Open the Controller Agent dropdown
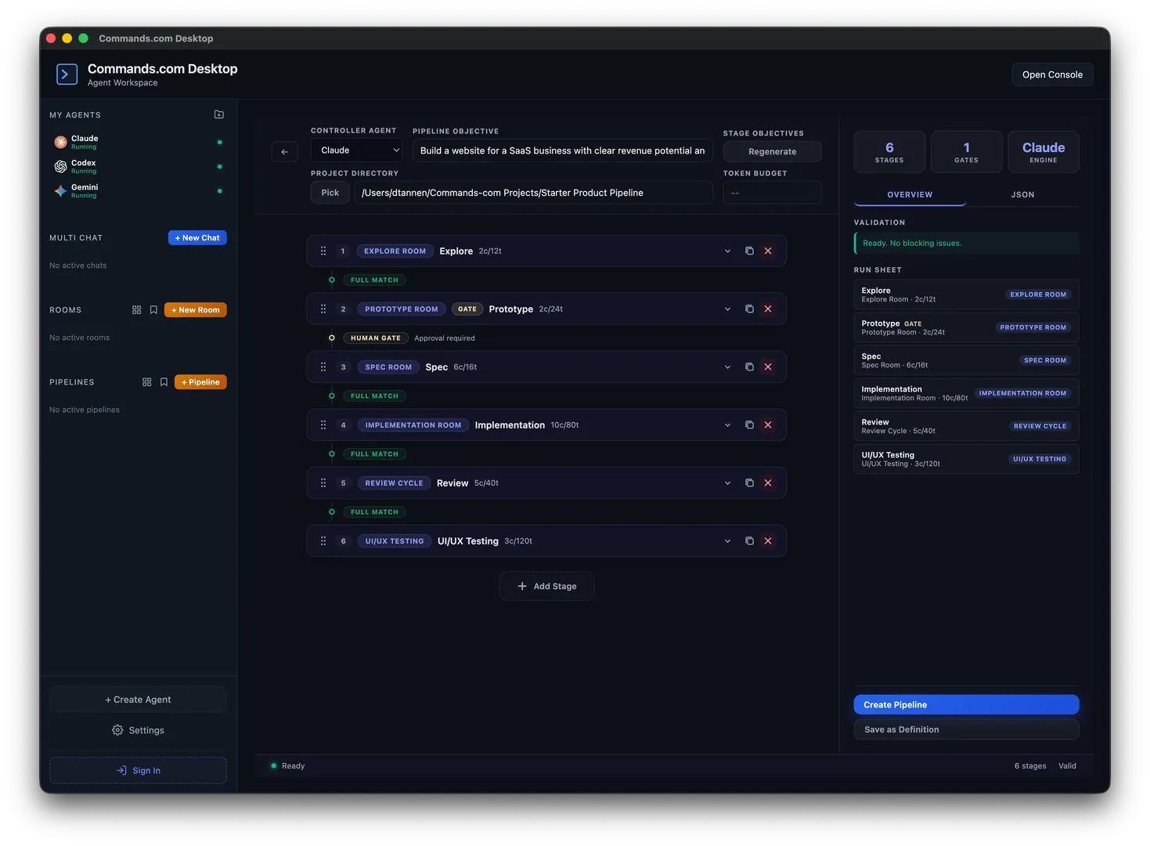Image resolution: width=1150 pixels, height=846 pixels. (358, 150)
